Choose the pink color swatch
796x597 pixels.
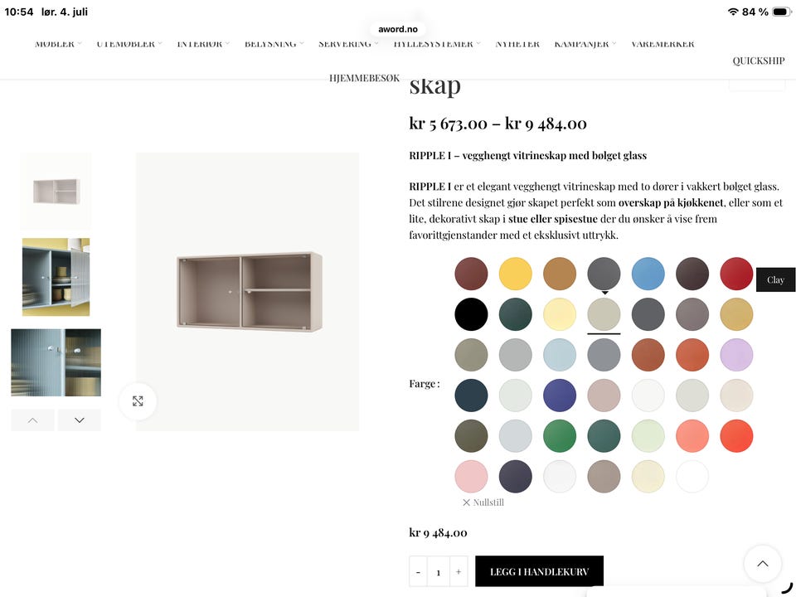tap(471, 476)
